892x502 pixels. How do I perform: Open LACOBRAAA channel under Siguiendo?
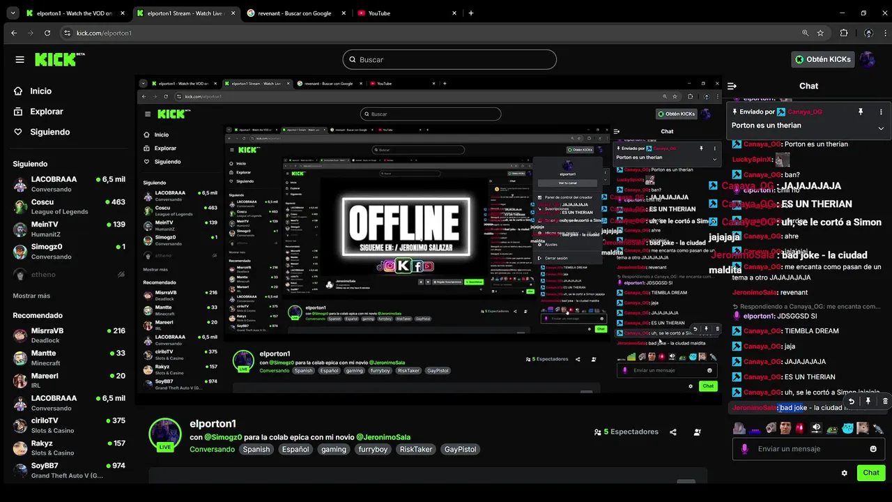click(69, 184)
